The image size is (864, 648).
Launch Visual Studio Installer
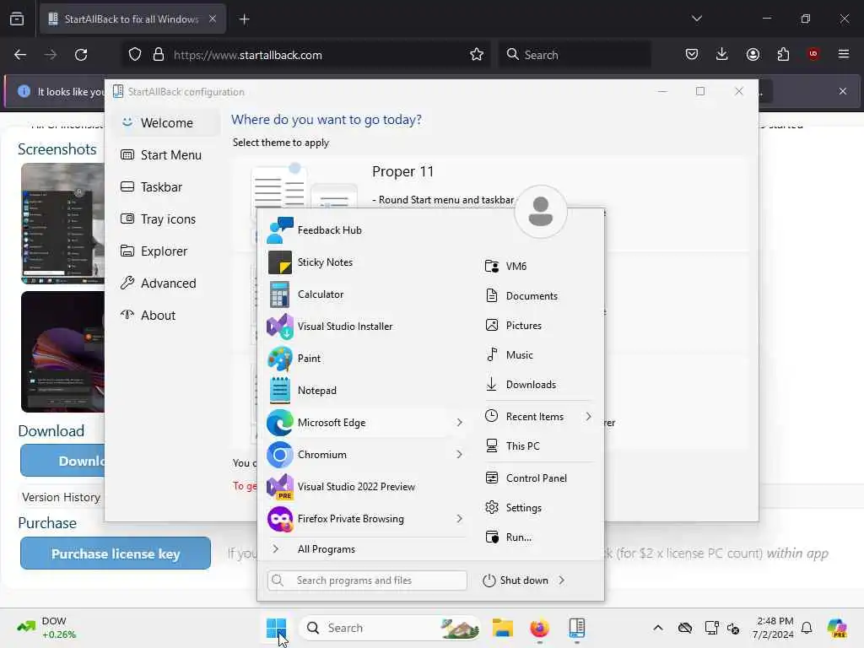[x=364, y=327]
